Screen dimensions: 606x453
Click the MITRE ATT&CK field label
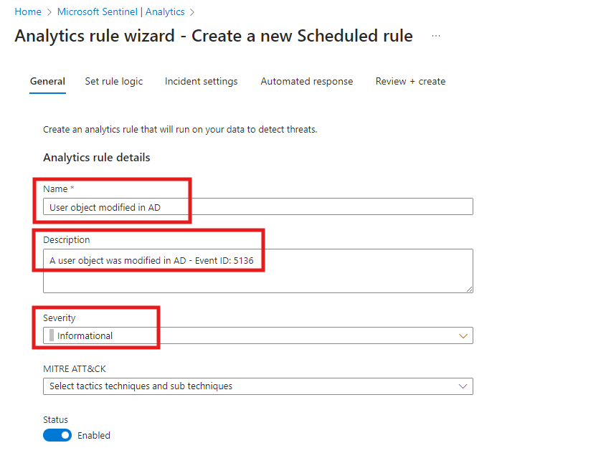[75, 369]
